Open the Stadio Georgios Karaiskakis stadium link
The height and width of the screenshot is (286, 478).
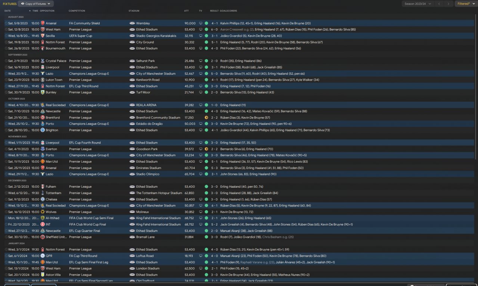click(x=156, y=36)
